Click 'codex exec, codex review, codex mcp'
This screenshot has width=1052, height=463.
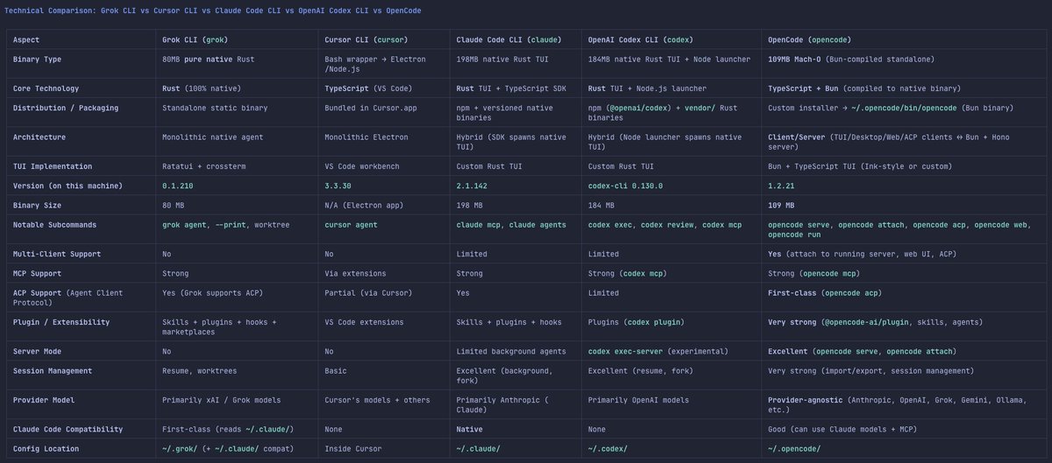tap(665, 225)
